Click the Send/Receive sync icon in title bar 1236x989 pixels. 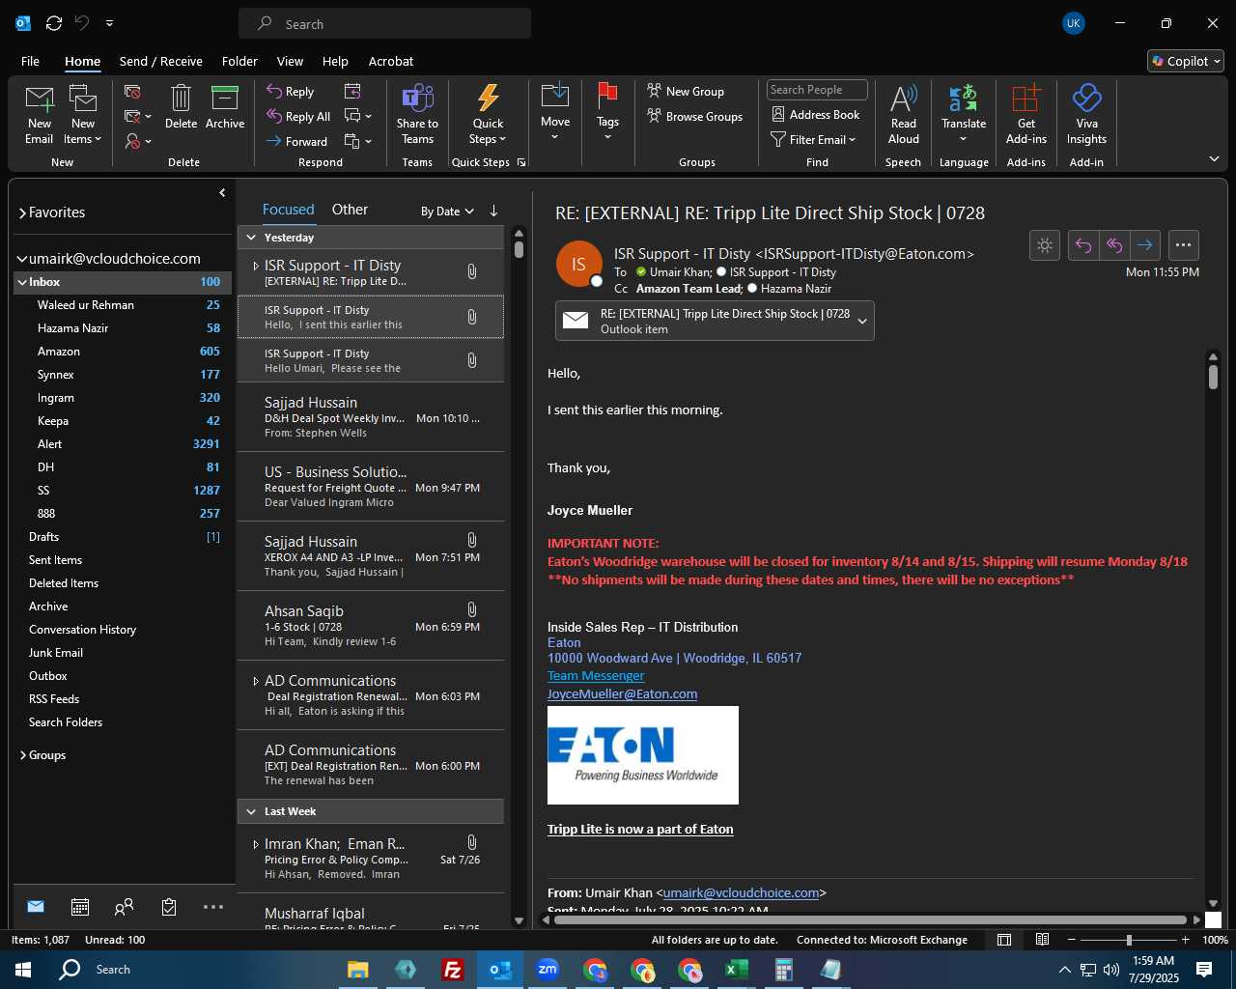click(54, 23)
